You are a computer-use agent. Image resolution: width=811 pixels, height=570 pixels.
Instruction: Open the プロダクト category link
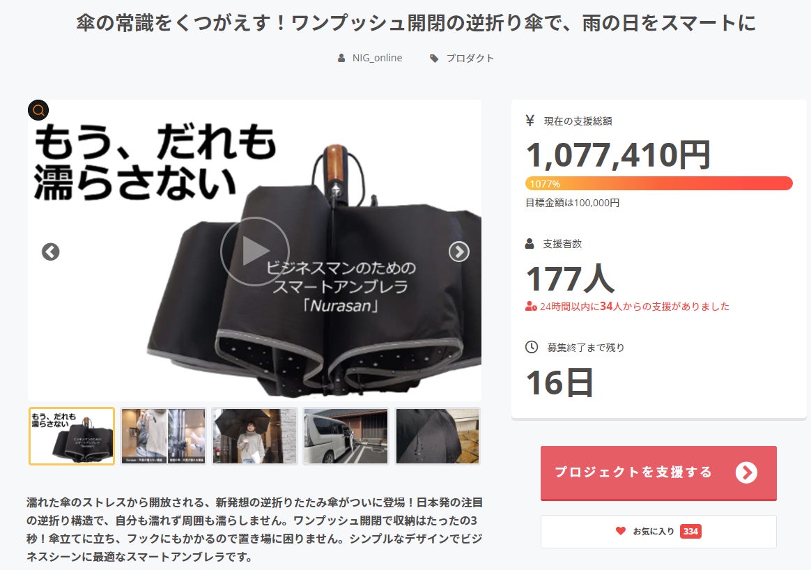pos(470,58)
